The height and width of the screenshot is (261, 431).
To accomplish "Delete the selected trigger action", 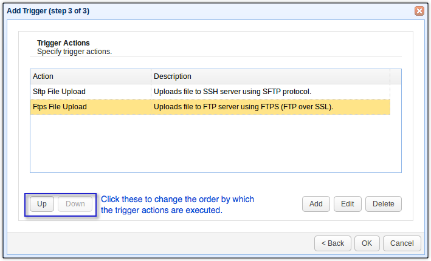I will click(383, 204).
